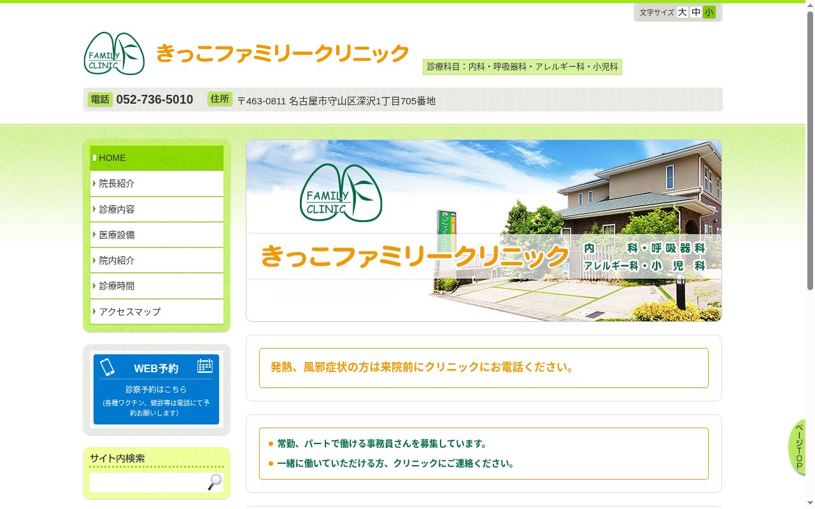Image resolution: width=815 pixels, height=509 pixels.
Task: View 診療時間 page from sidebar
Action: (157, 286)
